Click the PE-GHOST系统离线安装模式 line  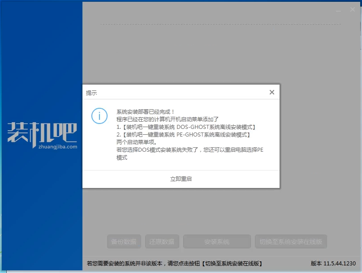[x=183, y=135]
